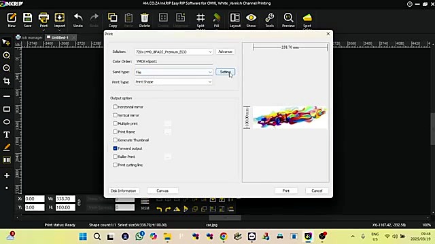Check the Multiple print option
Screen dimensions: 435x244
115,123
